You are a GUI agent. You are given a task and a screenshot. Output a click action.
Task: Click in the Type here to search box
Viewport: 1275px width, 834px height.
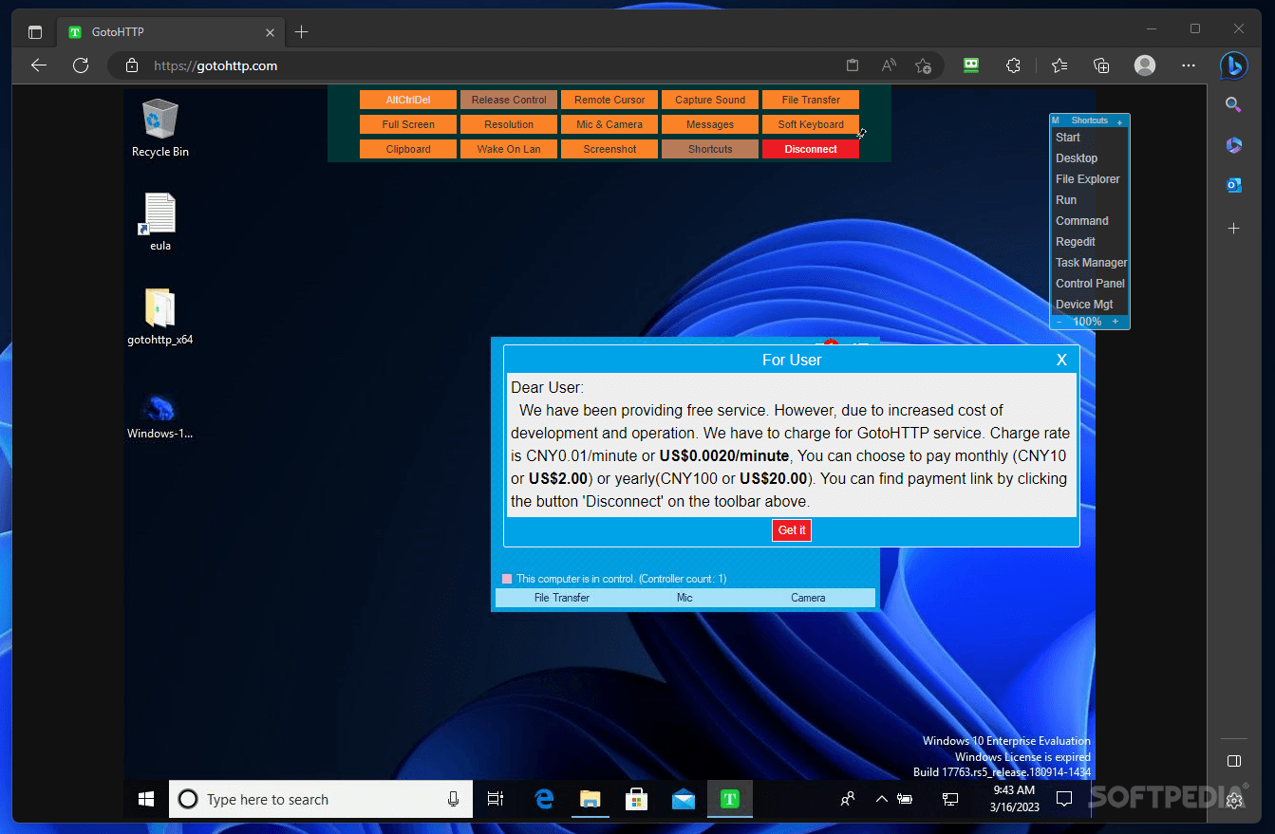323,799
